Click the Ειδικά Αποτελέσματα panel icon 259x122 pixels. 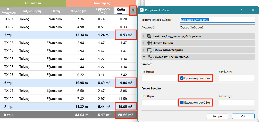149,50
